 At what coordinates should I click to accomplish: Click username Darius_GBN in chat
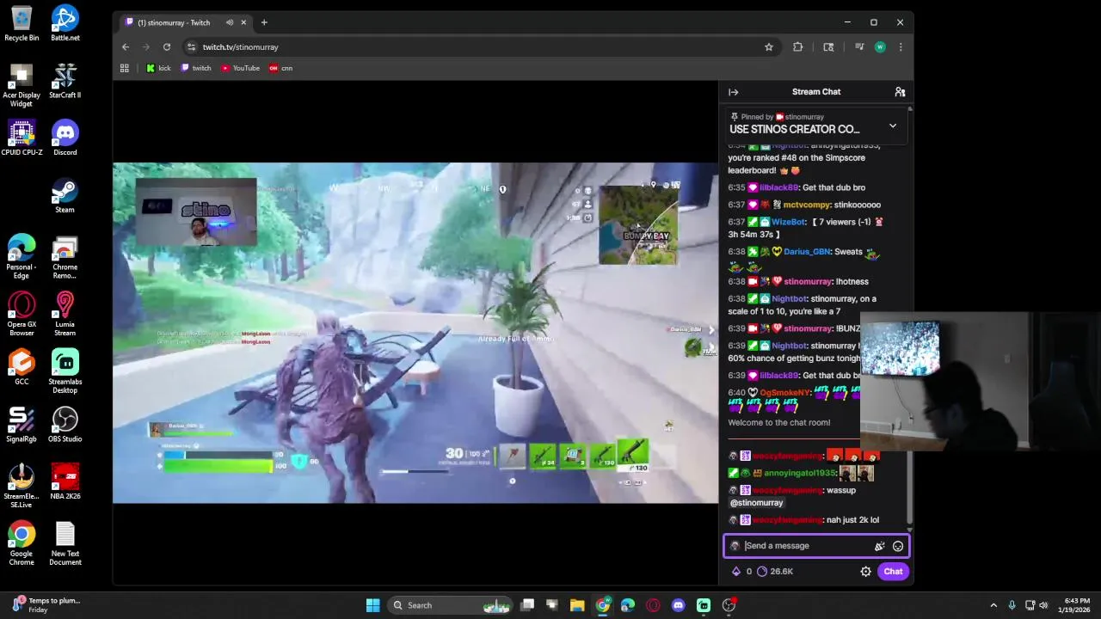click(x=807, y=252)
